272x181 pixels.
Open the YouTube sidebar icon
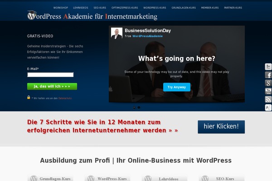[x=268, y=91]
